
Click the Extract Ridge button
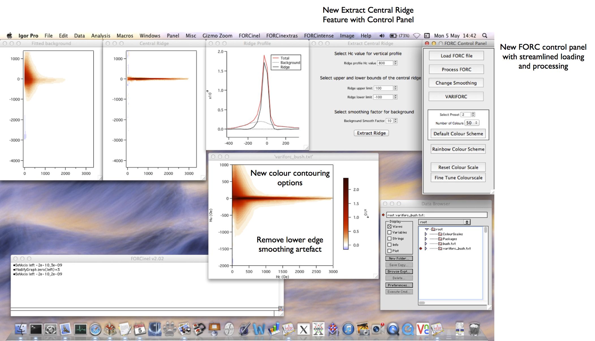click(x=371, y=133)
